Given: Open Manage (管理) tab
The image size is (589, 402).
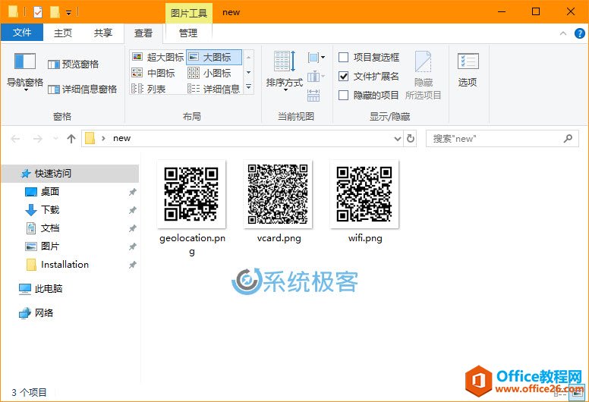Looking at the screenshot, I should coord(188,33).
